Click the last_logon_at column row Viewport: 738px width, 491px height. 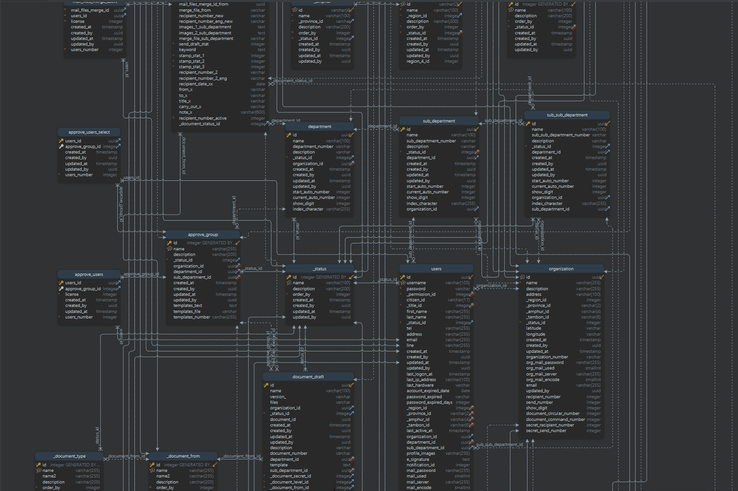pyautogui.click(x=437, y=374)
